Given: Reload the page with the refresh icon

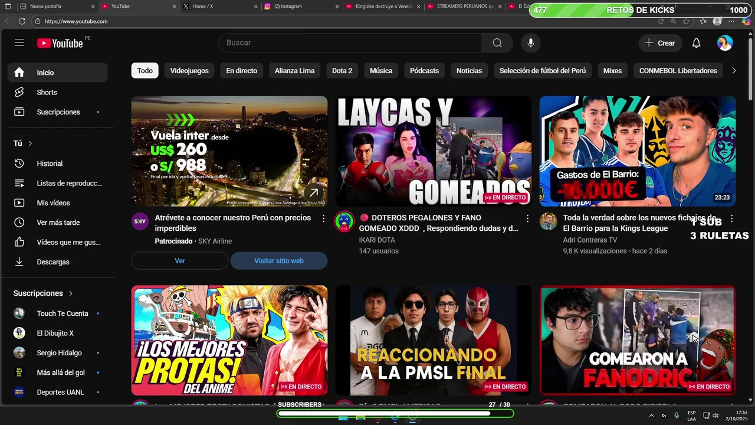Looking at the screenshot, I should pos(22,21).
